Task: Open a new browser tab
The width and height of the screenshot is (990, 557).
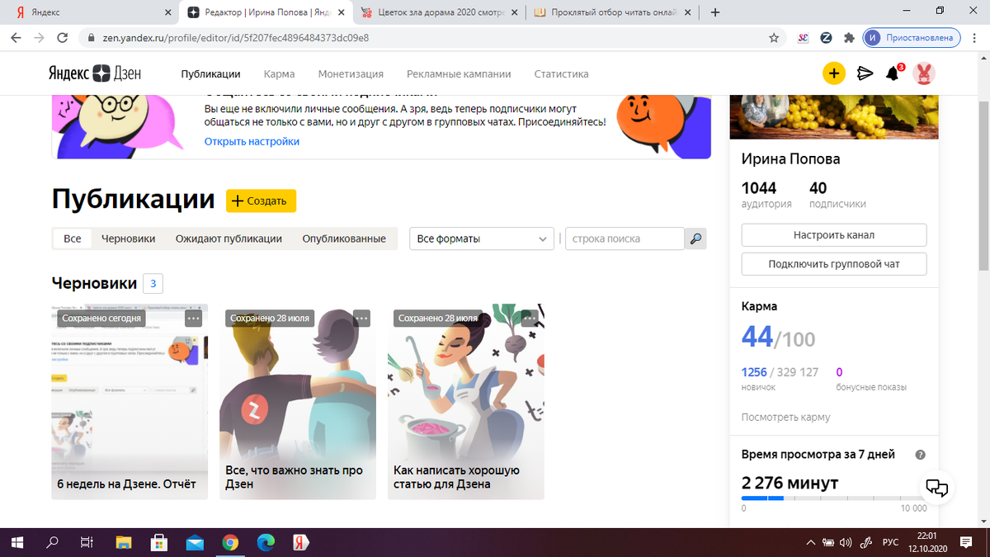Action: pyautogui.click(x=715, y=12)
